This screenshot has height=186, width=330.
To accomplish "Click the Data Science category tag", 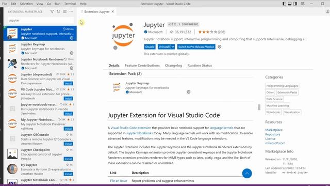I will tap(274, 99).
